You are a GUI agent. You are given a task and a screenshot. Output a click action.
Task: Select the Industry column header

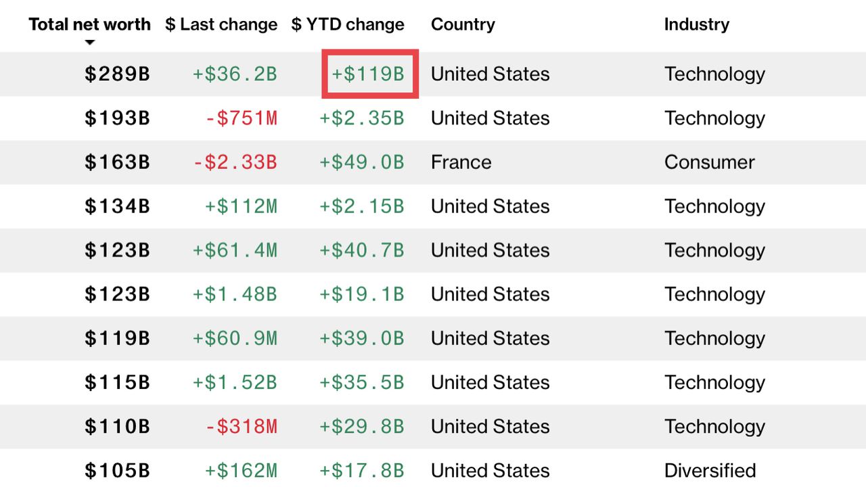point(697,24)
